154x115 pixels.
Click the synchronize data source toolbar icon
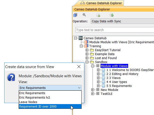coord(112,15)
